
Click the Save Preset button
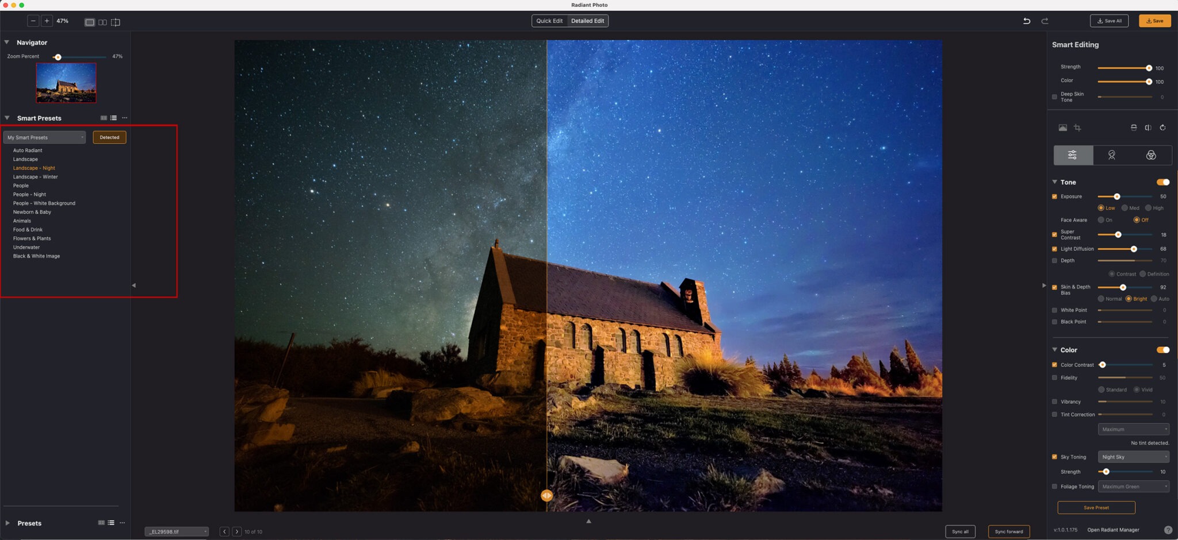click(x=1096, y=507)
